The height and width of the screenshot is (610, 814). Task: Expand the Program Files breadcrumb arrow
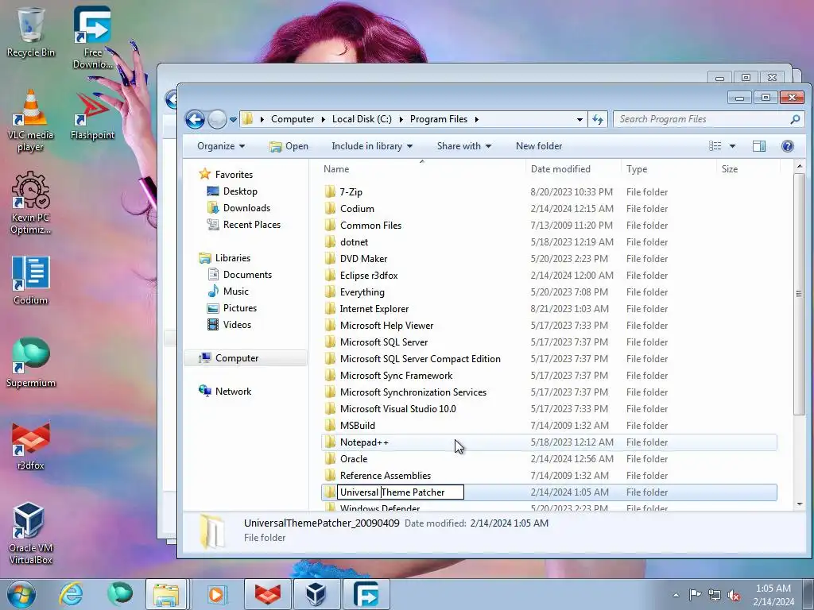point(477,119)
